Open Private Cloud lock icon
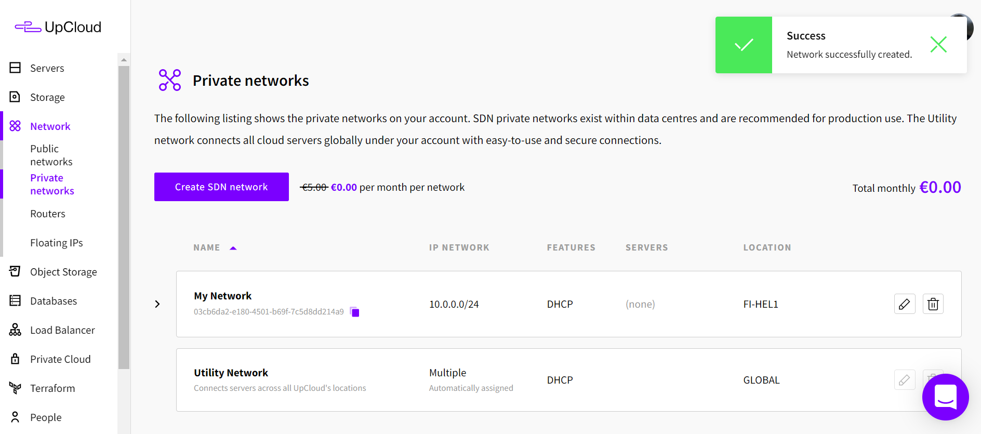This screenshot has height=434, width=981. pos(15,359)
